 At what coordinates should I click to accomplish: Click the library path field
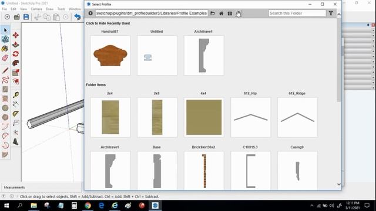click(x=152, y=13)
